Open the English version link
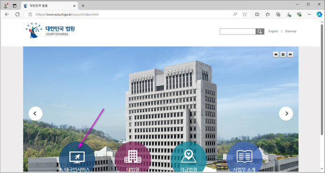Screen dimensions: 325x173 [x=273, y=31]
